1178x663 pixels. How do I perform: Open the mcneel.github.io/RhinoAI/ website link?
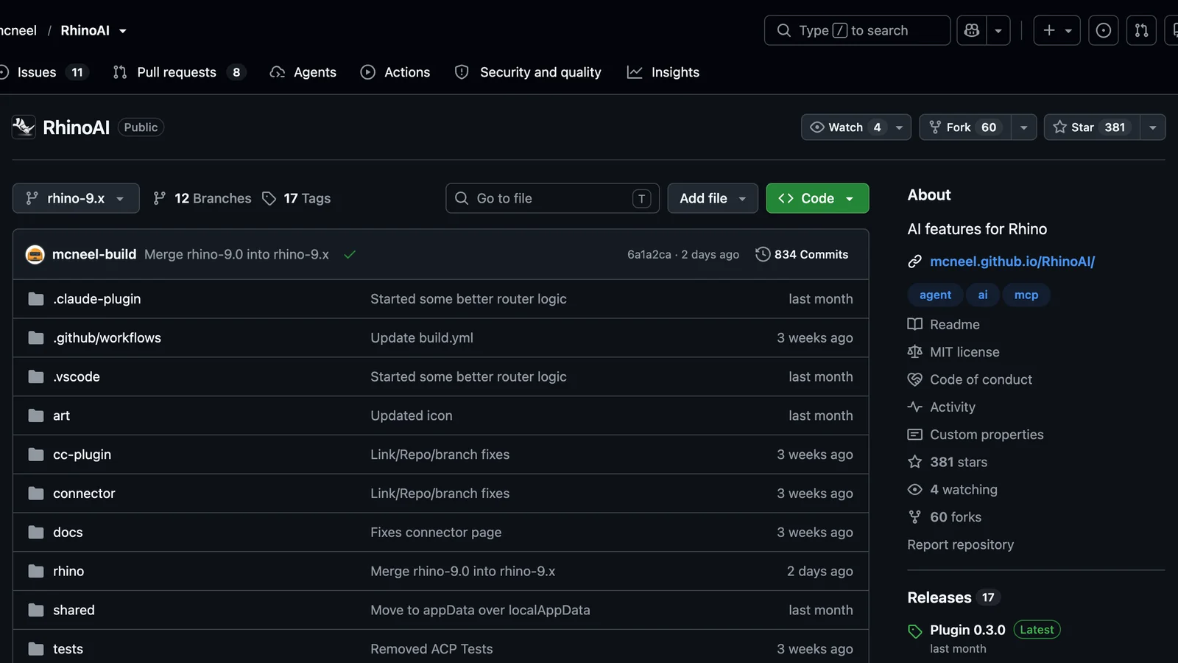(x=1012, y=262)
